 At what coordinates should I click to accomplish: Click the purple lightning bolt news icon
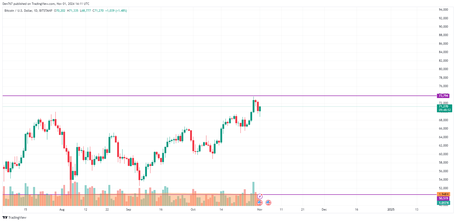pos(260,196)
